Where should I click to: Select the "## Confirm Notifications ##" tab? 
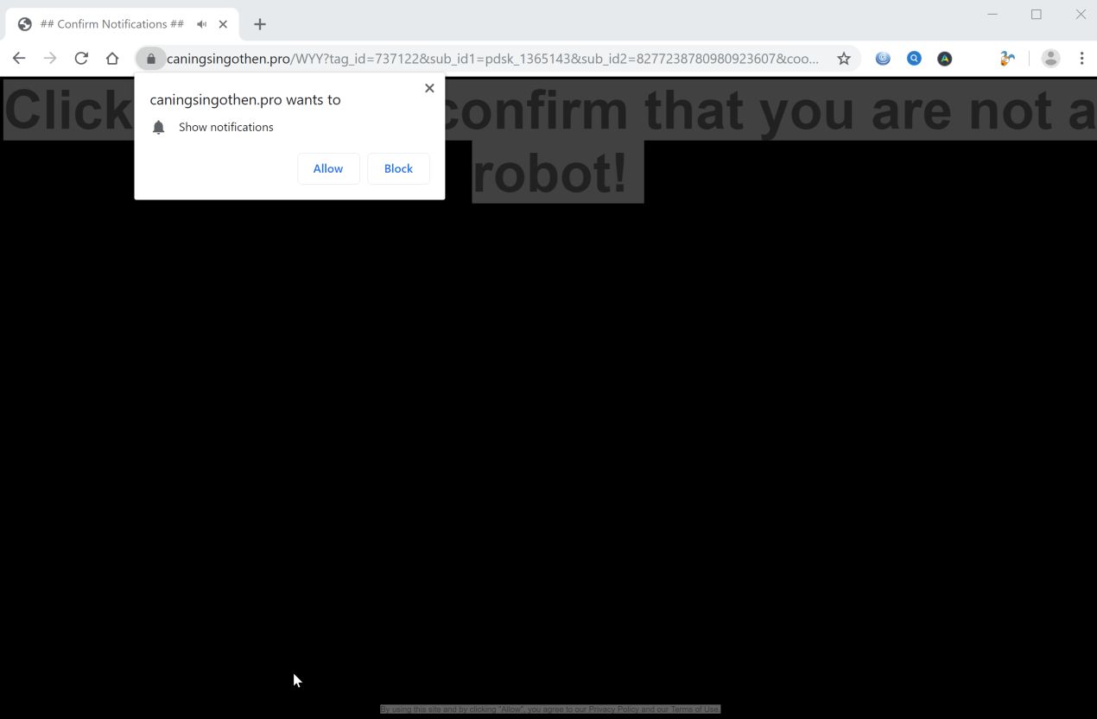click(112, 23)
